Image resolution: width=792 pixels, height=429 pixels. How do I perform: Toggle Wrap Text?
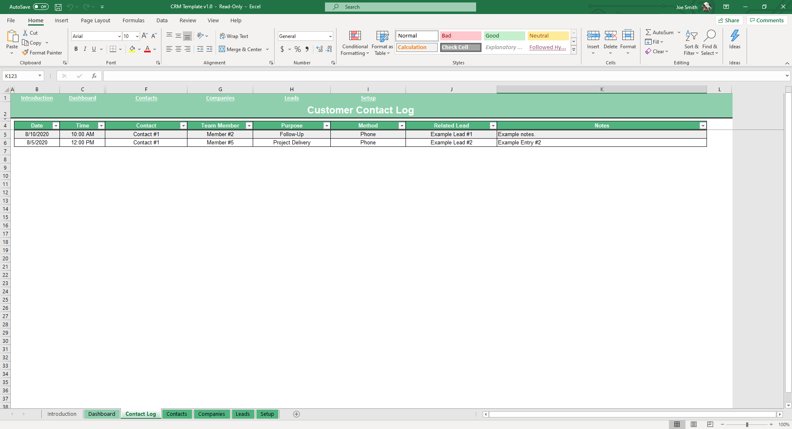[234, 36]
